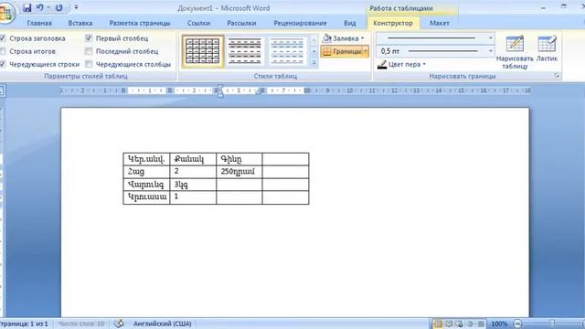Click the Հաց table cell
The width and height of the screenshot is (585, 329).
tap(146, 172)
